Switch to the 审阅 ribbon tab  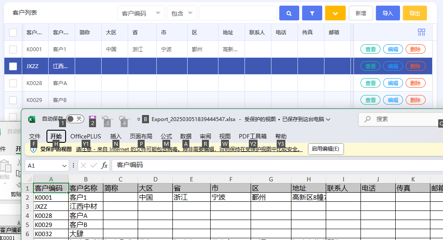205,136
